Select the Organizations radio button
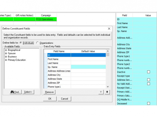Image resolution: width=157 pixels, height=117 pixels. point(37,43)
